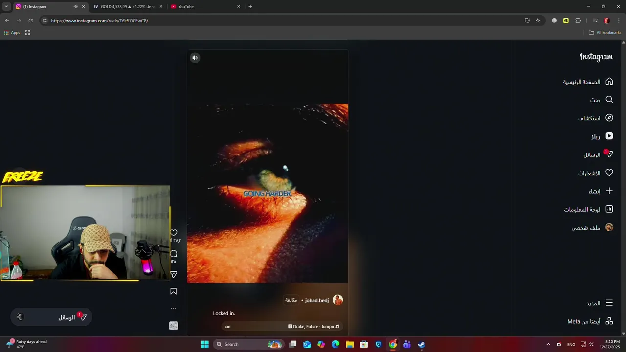Bookmark this page with star

coord(538,21)
